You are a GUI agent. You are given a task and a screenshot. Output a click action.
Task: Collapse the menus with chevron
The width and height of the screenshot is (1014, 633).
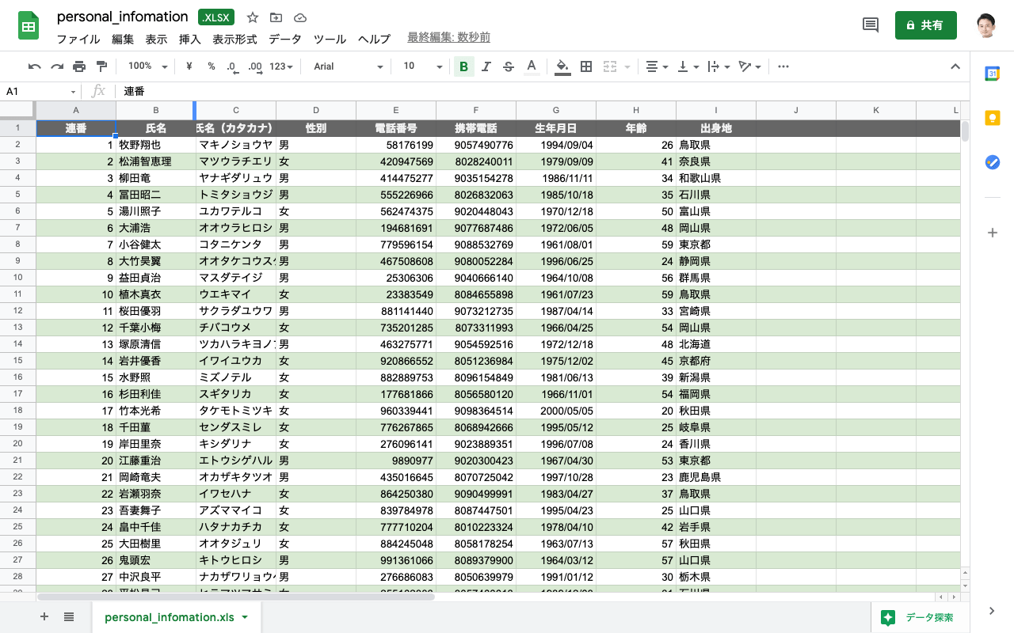pos(955,66)
